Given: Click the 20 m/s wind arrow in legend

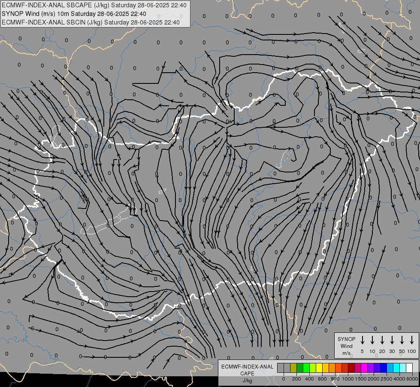Looking at the screenshot, I should click(x=382, y=340).
